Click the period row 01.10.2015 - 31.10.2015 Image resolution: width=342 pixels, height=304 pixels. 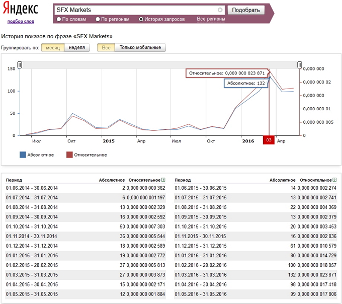255,226
